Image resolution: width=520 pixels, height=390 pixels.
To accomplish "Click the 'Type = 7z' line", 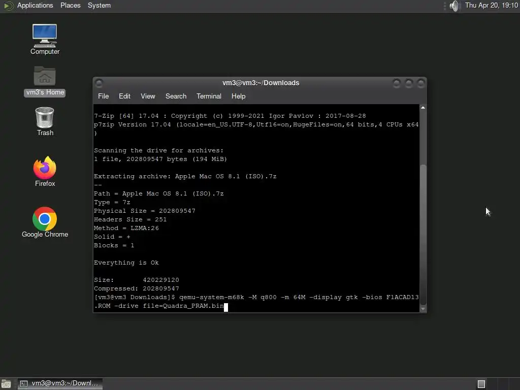I will pos(112,202).
